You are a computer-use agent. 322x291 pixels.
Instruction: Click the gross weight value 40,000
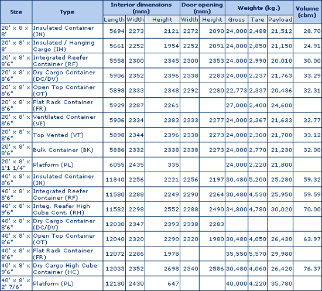click(237, 283)
